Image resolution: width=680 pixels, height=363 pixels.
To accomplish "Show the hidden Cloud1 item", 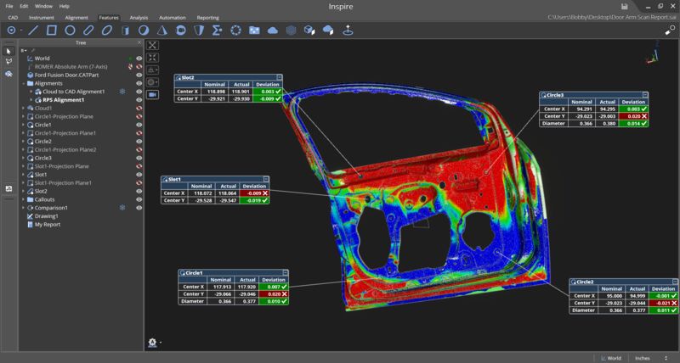I will tap(139, 109).
